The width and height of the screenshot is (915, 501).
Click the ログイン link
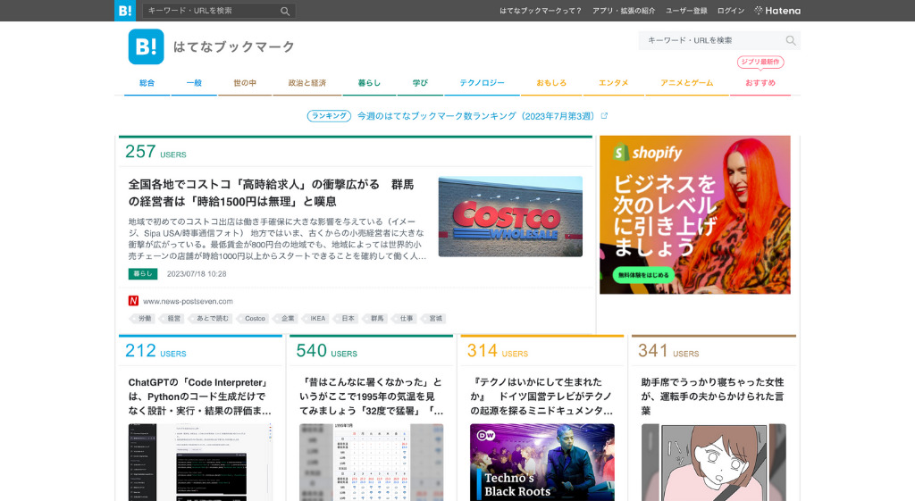point(730,11)
